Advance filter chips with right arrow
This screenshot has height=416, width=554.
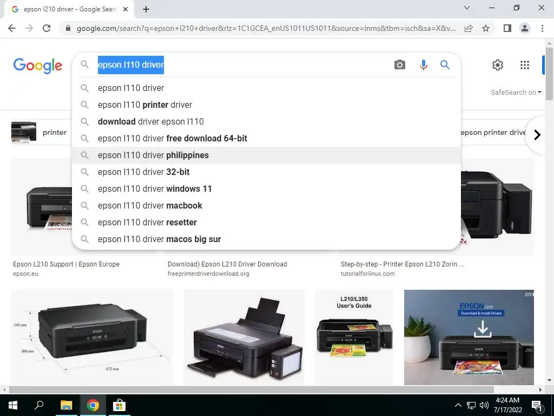click(x=537, y=135)
